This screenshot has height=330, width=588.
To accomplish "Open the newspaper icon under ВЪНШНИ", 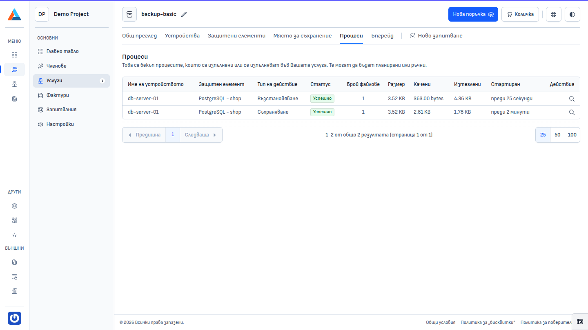I will [x=14, y=291].
